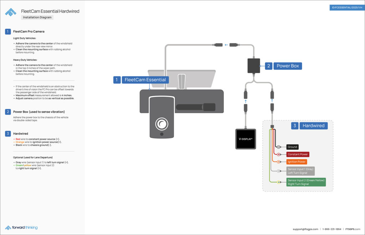Select the number 2 badge beside the Power Box heading
The height and width of the screenshot is (235, 365).
coord(8,112)
